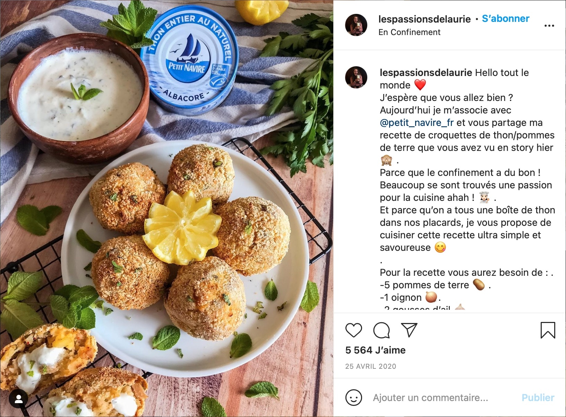Like the post with the heart icon
Image resolution: width=566 pixels, height=417 pixels.
354,330
